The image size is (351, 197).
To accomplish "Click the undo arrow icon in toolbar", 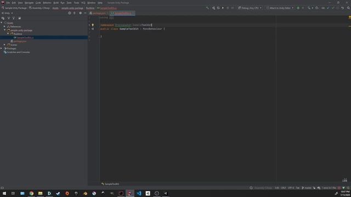I will coord(342,8).
